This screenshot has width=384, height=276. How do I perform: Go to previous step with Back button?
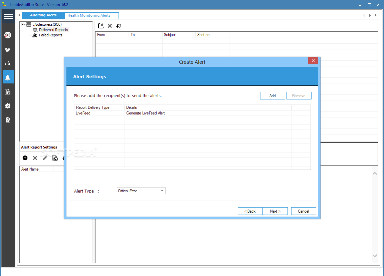pyautogui.click(x=250, y=211)
